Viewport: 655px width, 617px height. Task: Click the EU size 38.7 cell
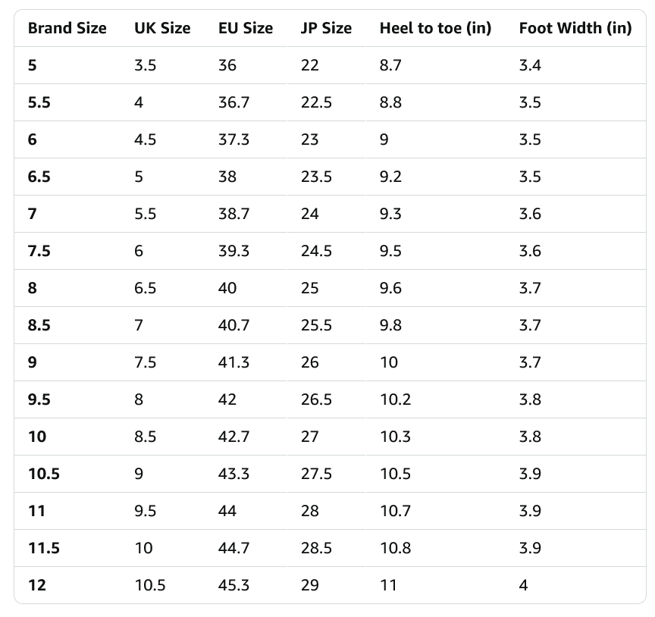[x=233, y=214]
